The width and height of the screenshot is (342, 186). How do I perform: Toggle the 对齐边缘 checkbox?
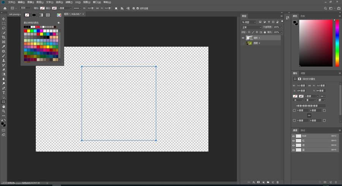click(138, 8)
